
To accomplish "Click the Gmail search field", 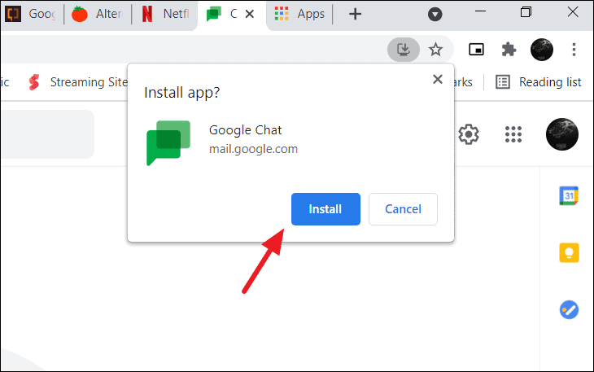I will [47, 134].
